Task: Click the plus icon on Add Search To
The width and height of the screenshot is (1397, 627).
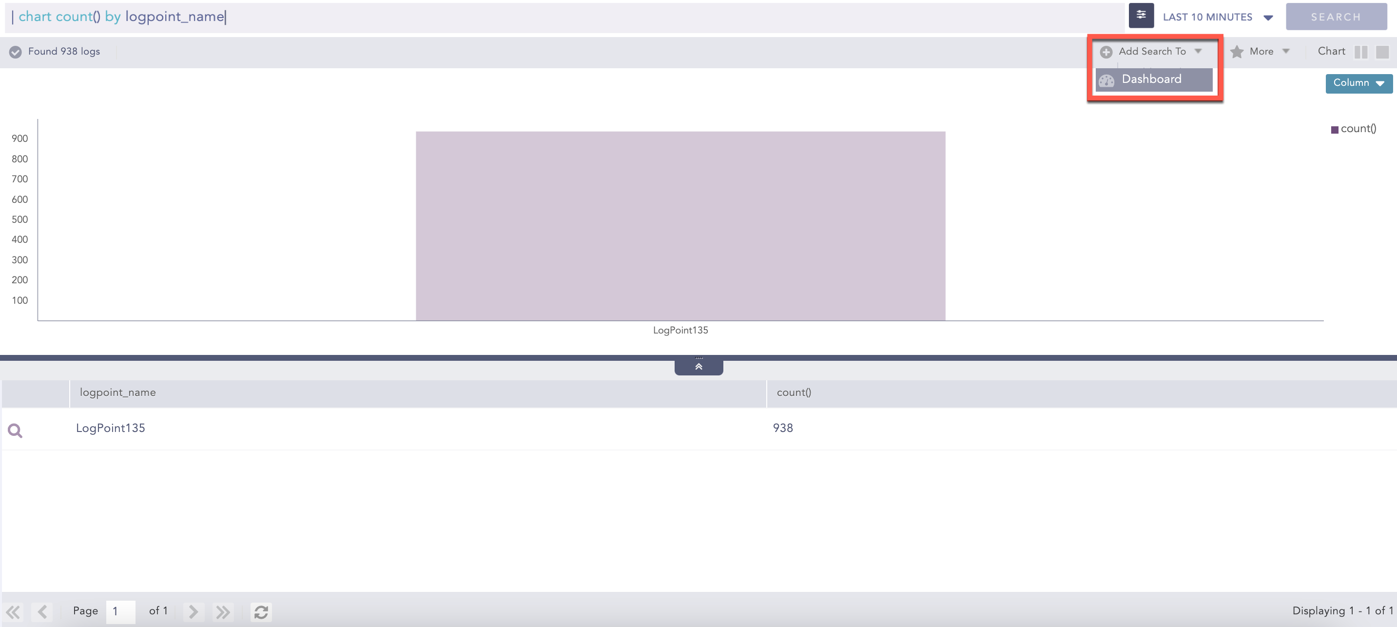Action: click(x=1106, y=52)
